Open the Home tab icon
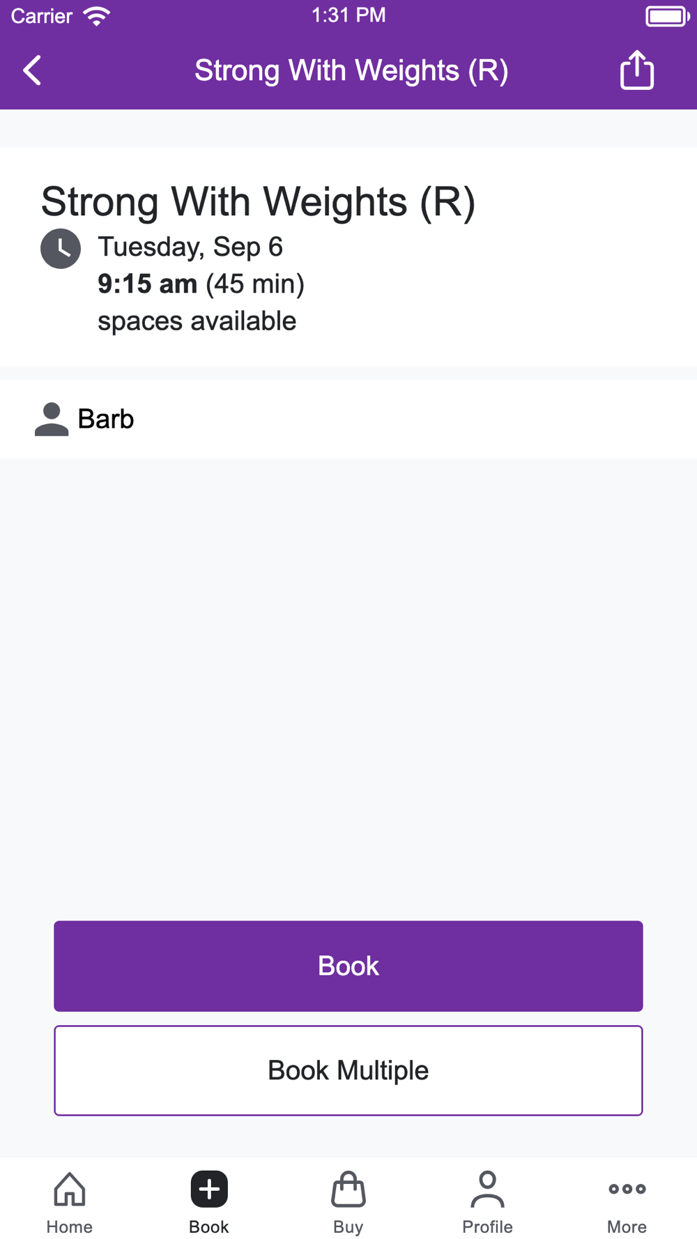This screenshot has height=1239, width=697. (70, 1189)
